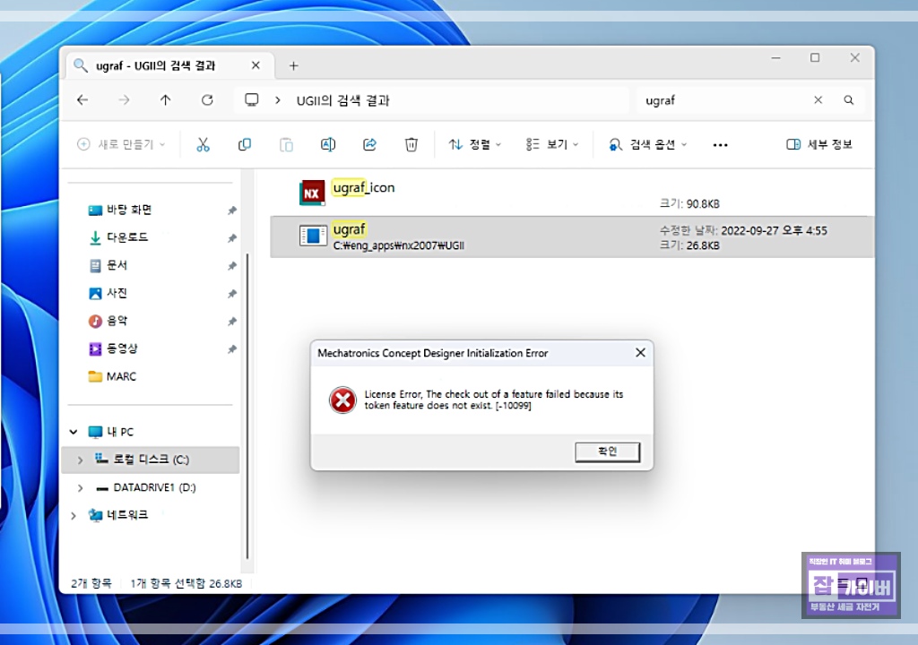Open 사진 in the sidebar
The width and height of the screenshot is (918, 645).
[108, 293]
